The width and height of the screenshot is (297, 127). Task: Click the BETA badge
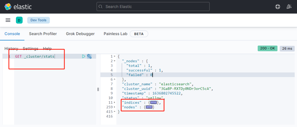click(x=139, y=34)
